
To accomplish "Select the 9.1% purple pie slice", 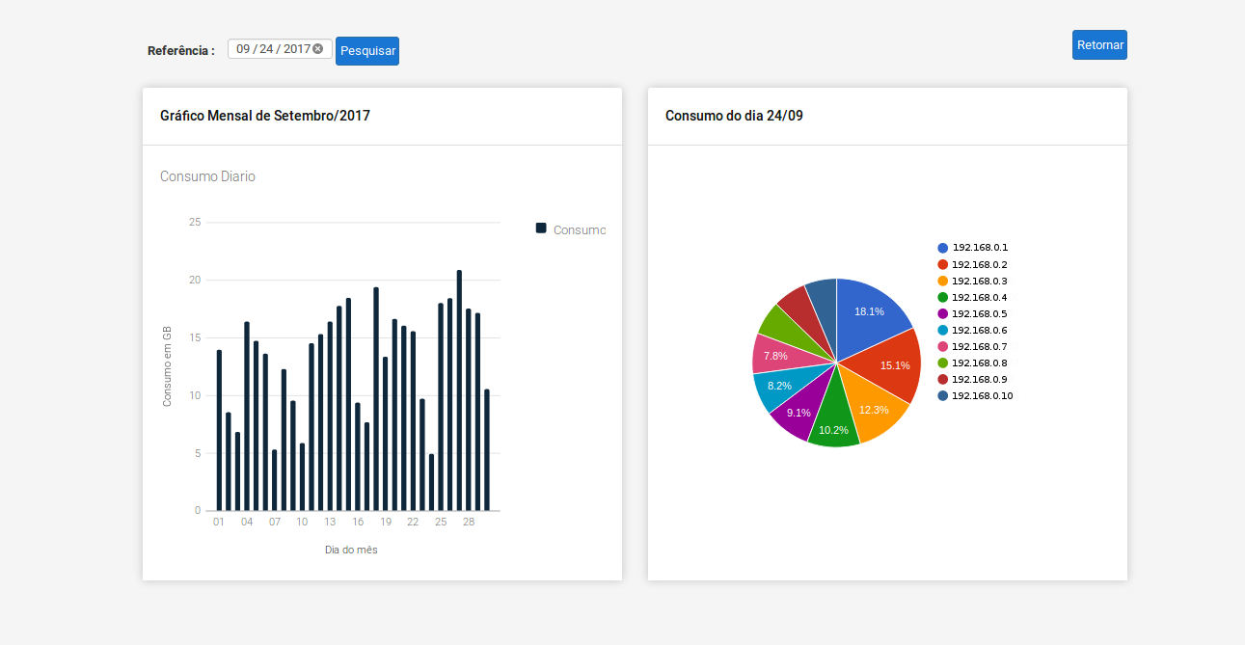I will pyautogui.click(x=798, y=413).
